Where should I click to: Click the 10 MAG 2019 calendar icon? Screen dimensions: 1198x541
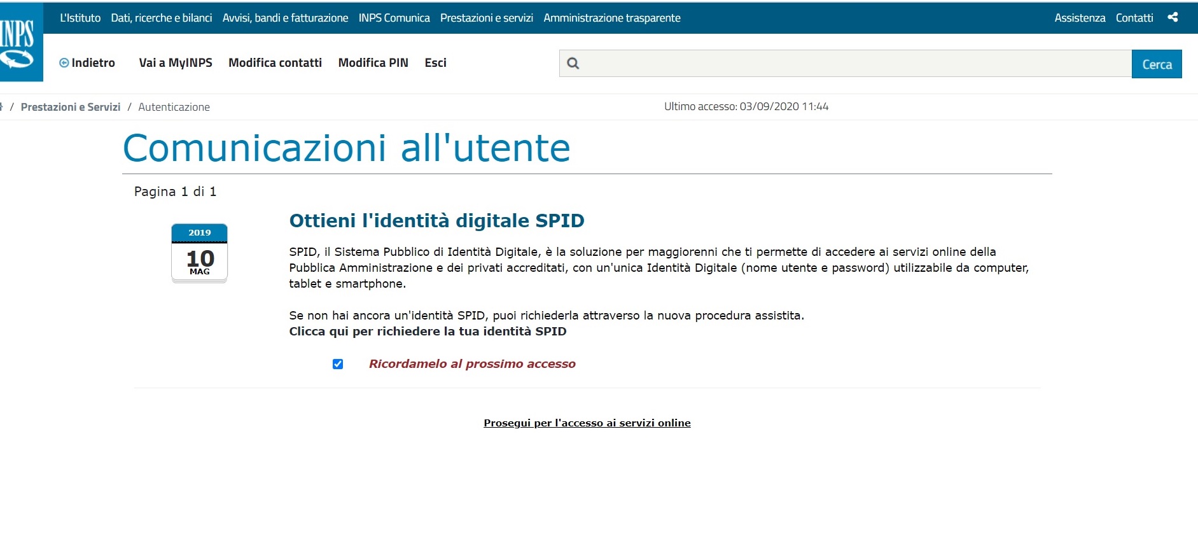[199, 253]
